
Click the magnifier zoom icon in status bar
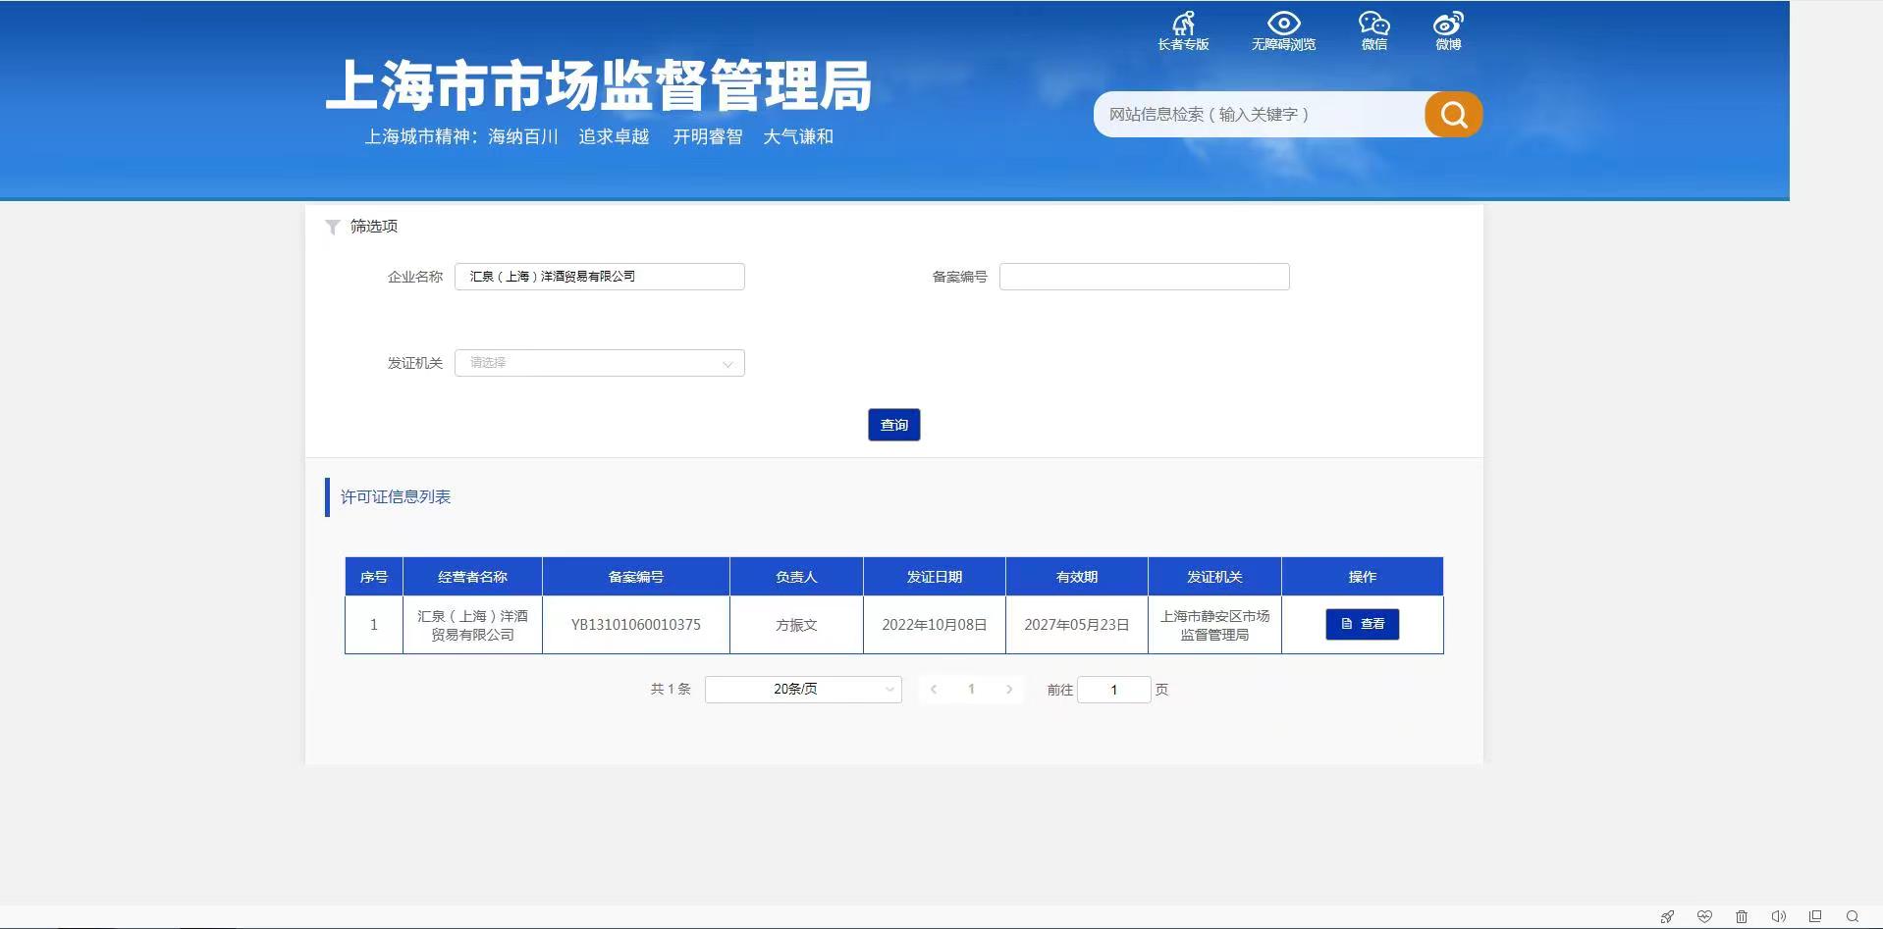click(1853, 916)
